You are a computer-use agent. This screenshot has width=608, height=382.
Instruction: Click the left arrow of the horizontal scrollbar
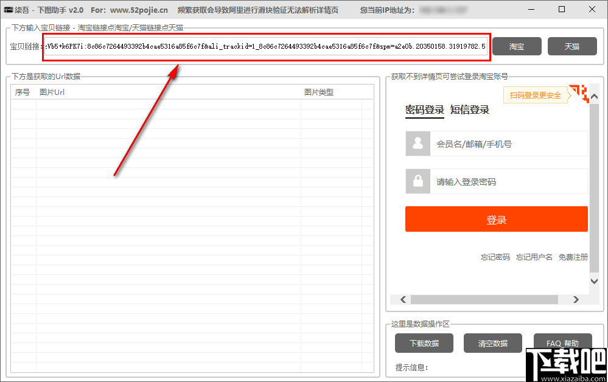point(402,299)
